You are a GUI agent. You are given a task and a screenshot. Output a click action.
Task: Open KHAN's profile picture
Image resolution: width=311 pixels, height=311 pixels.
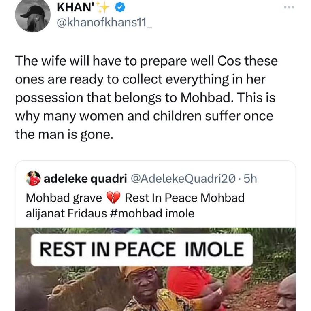click(x=33, y=16)
